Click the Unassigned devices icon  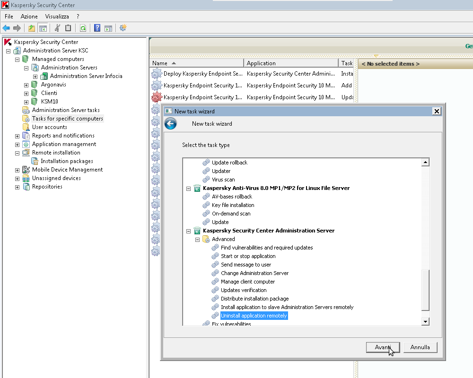click(x=26, y=178)
